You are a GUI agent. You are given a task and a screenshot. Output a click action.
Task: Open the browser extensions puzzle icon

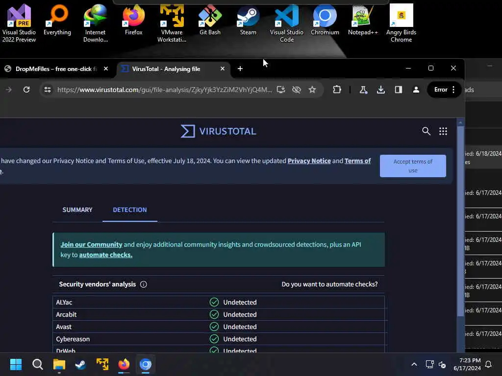337,90
